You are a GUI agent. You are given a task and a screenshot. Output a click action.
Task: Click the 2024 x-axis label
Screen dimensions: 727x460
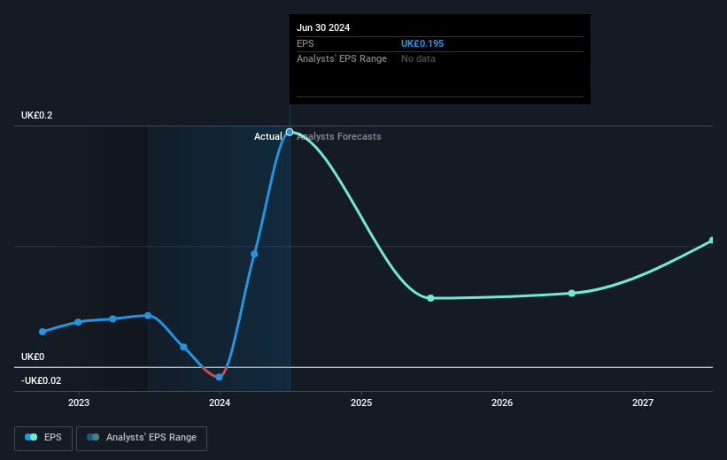tap(220, 402)
